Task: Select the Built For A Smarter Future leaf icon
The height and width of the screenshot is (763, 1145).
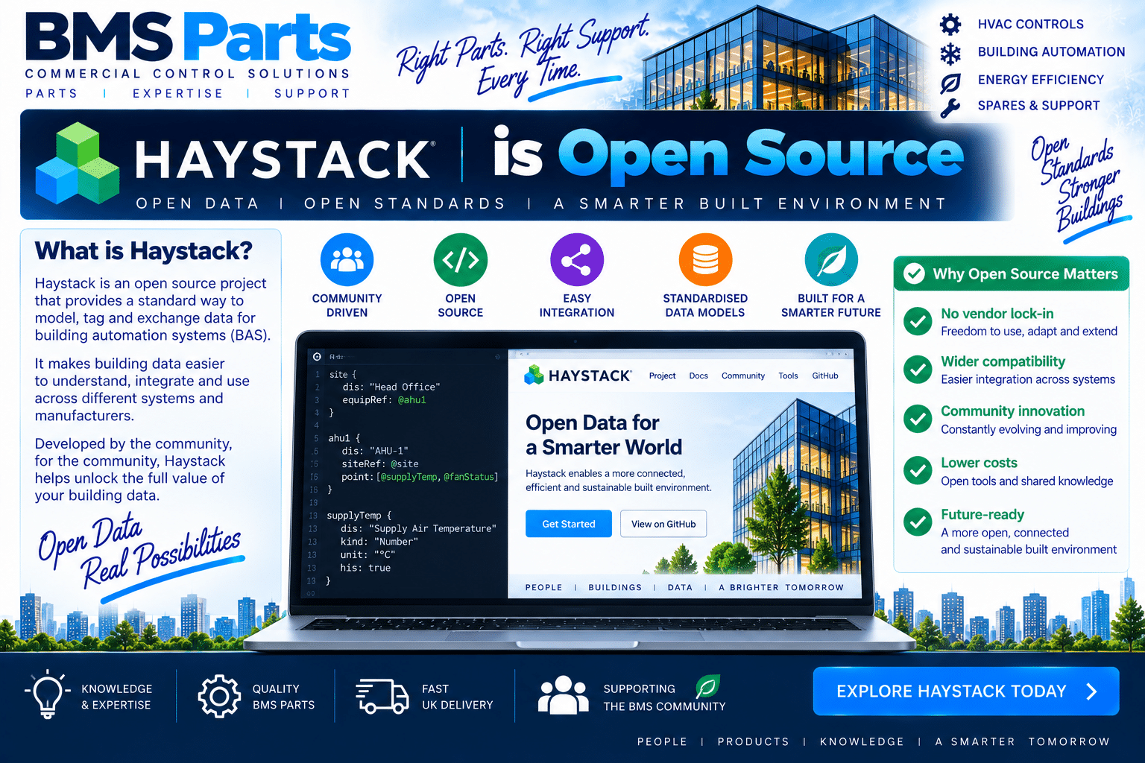Action: point(831,260)
